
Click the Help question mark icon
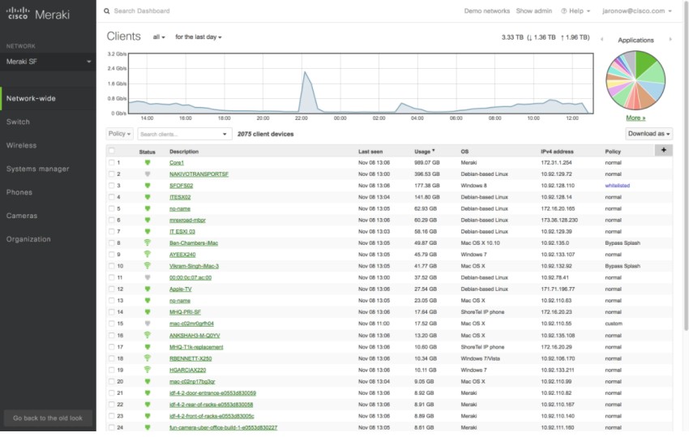(564, 11)
